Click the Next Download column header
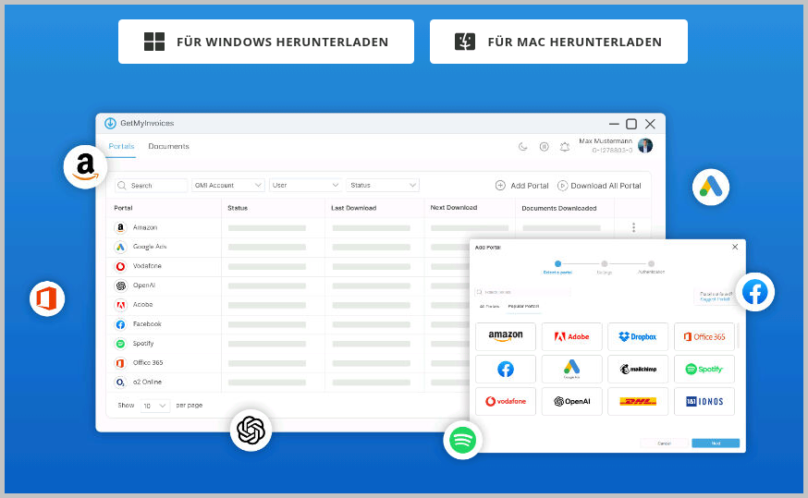 coord(454,208)
